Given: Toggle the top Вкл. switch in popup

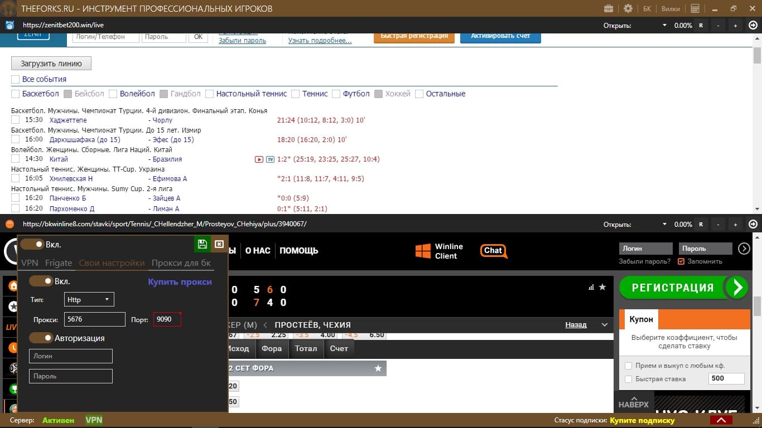Looking at the screenshot, I should [32, 244].
